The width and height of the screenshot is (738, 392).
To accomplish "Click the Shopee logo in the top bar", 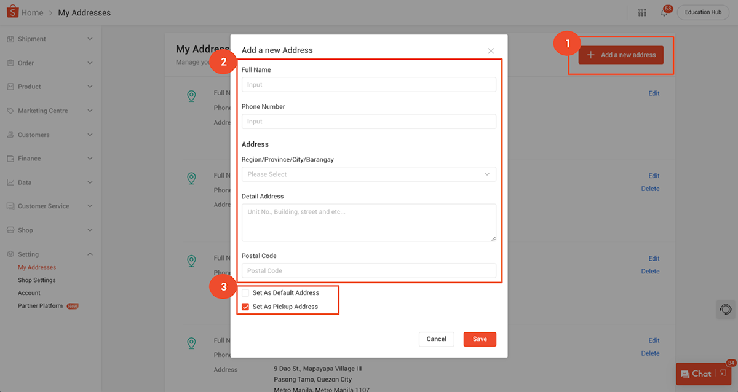I will 11,12.
